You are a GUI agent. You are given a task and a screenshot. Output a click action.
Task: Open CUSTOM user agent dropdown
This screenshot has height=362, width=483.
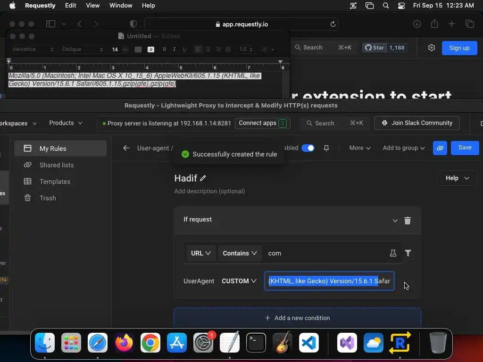239,281
